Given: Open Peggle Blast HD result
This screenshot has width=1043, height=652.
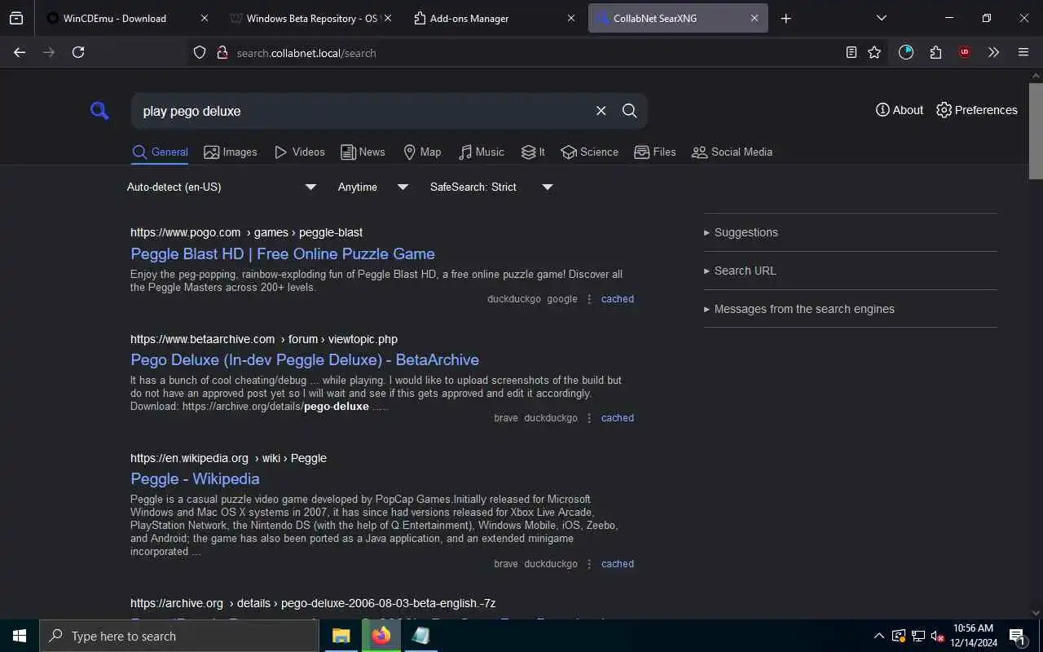Looking at the screenshot, I should [283, 253].
